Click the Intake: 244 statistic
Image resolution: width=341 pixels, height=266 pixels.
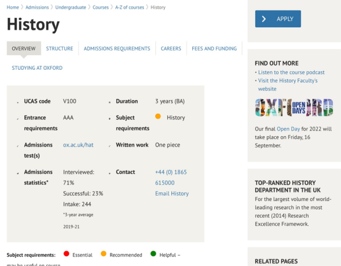(x=77, y=204)
